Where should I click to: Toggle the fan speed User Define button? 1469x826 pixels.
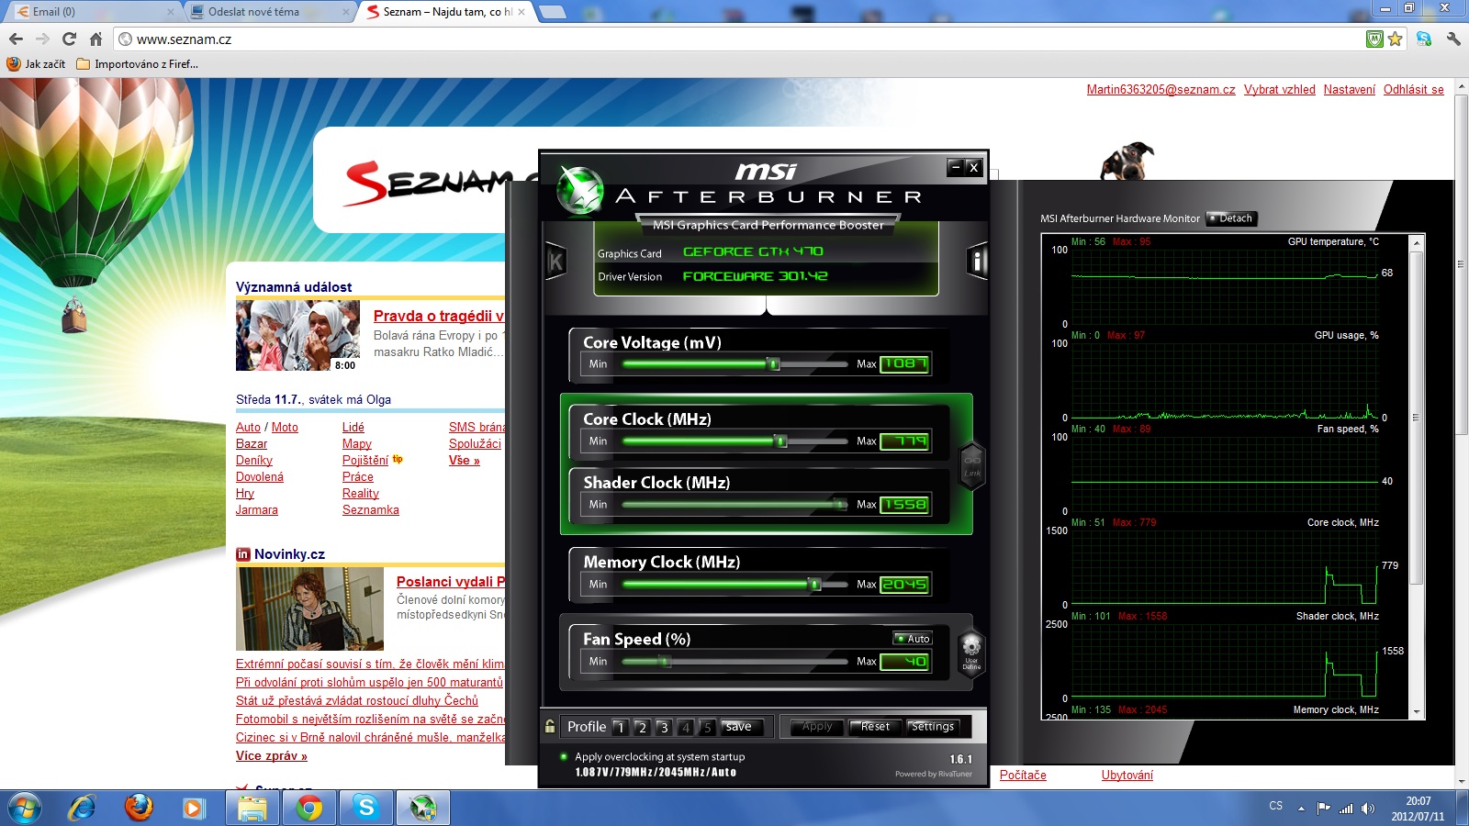[971, 653]
